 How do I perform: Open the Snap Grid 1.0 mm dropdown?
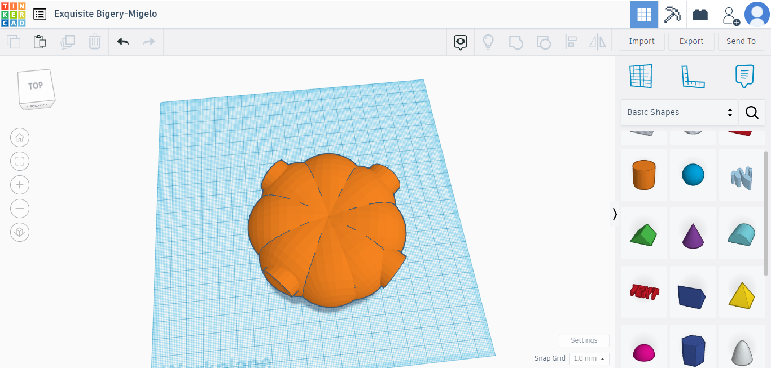pos(589,358)
